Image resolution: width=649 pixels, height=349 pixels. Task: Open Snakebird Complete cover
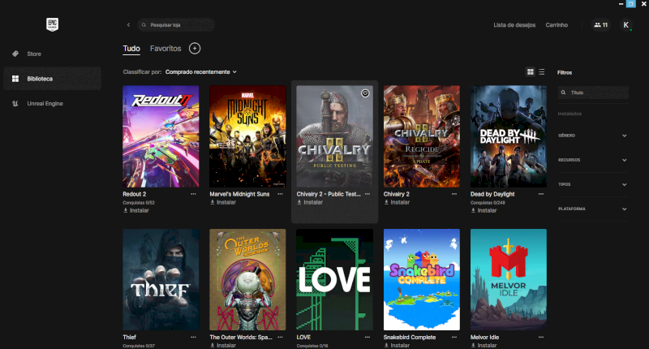click(421, 279)
